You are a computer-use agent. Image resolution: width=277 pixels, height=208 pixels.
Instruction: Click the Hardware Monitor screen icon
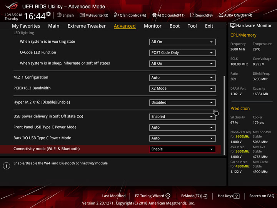233,26
